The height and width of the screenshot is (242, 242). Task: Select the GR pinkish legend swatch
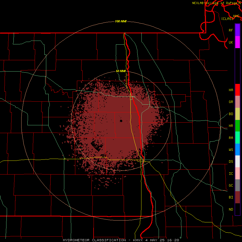[x=237, y=102]
